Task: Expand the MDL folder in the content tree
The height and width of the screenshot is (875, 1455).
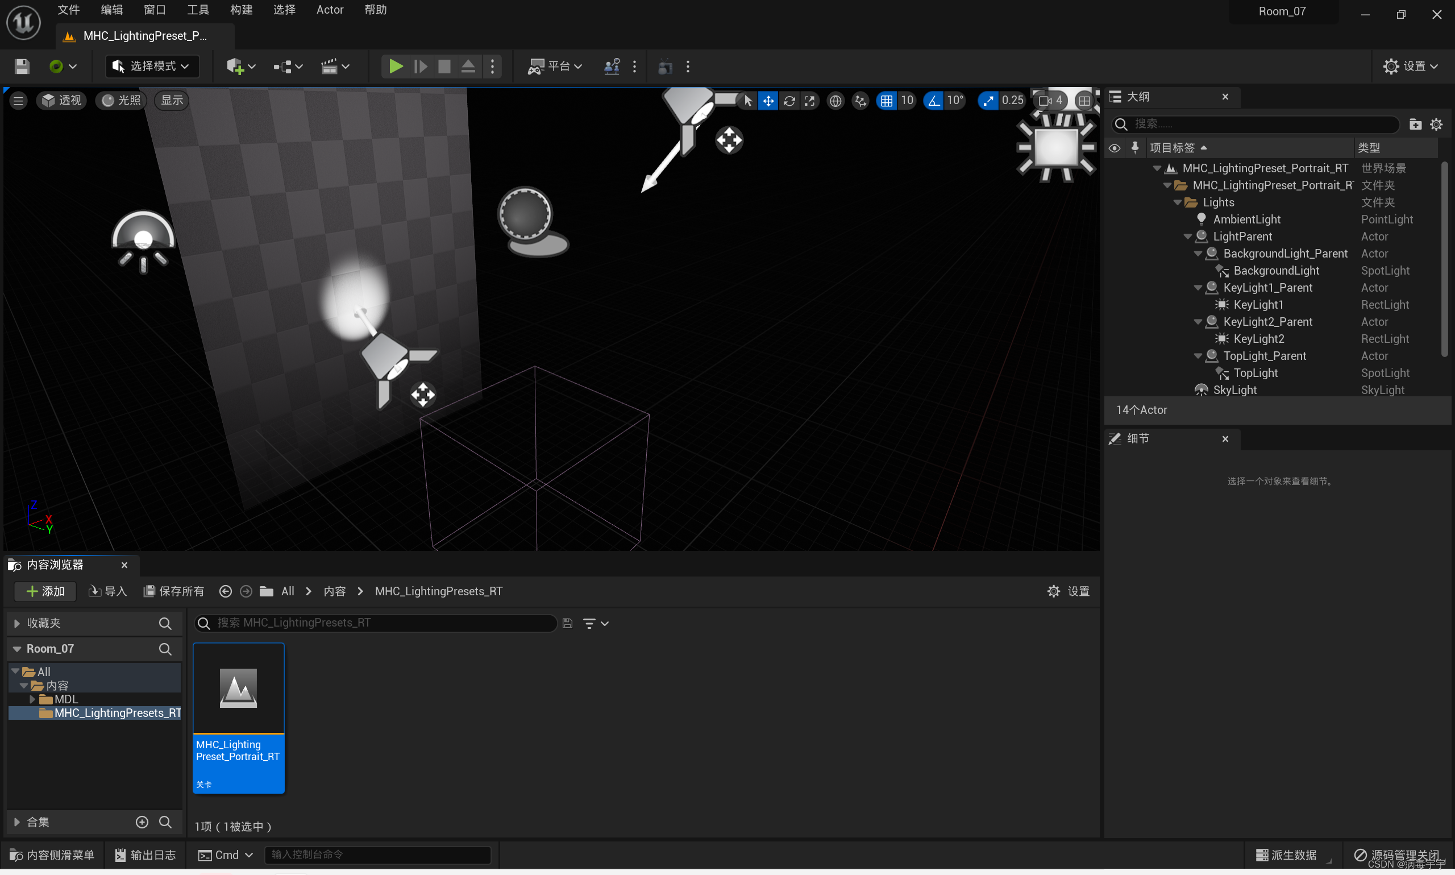Action: pos(32,699)
